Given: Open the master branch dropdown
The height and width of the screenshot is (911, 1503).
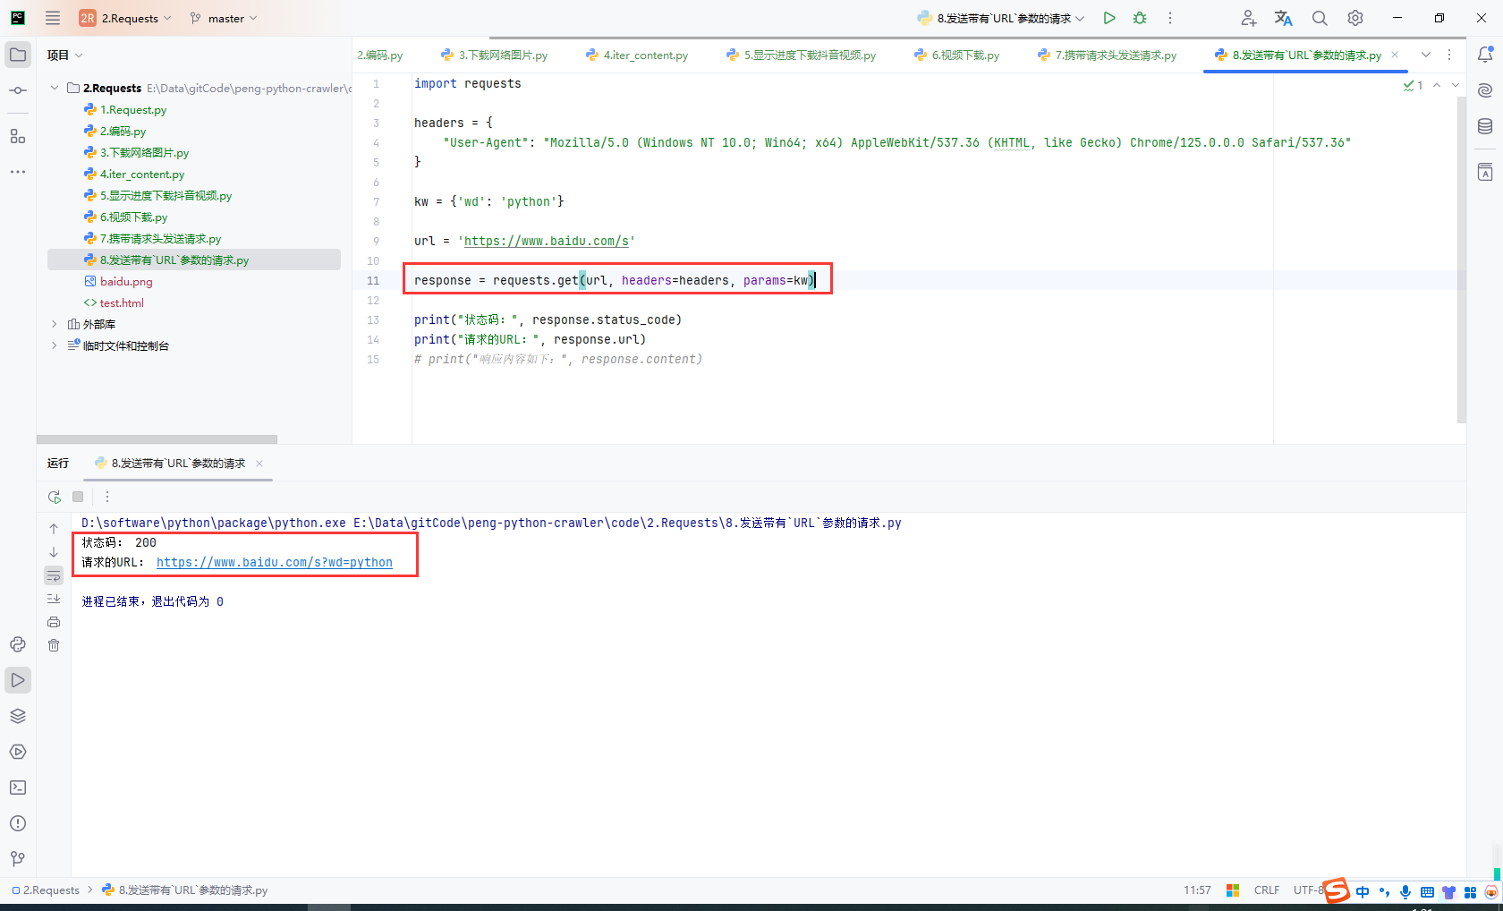Looking at the screenshot, I should 223,18.
